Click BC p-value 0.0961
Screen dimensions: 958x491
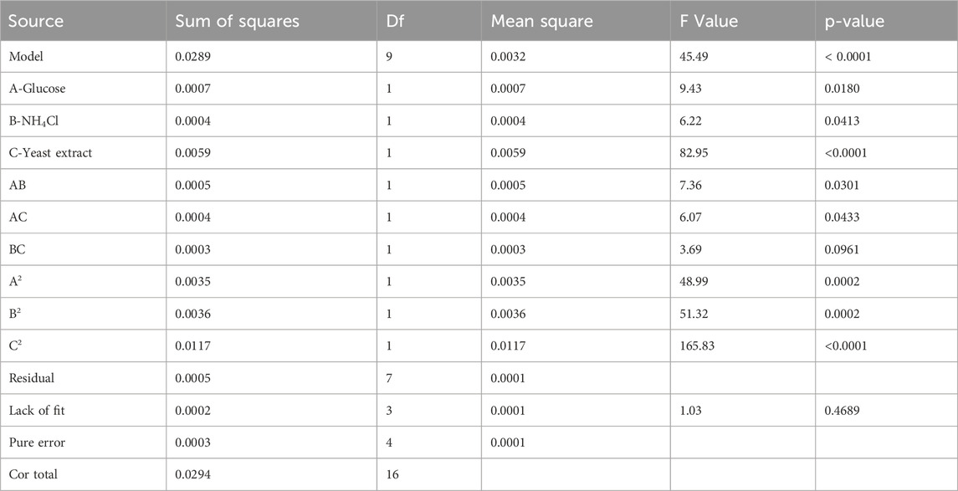(842, 249)
